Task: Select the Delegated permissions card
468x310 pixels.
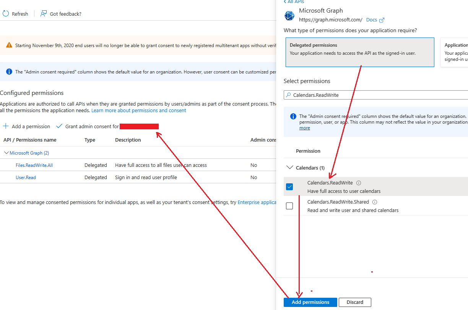Action: pos(360,52)
